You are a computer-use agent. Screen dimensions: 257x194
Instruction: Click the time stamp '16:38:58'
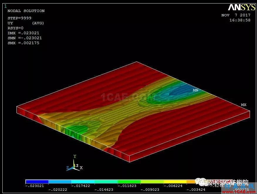240,20
